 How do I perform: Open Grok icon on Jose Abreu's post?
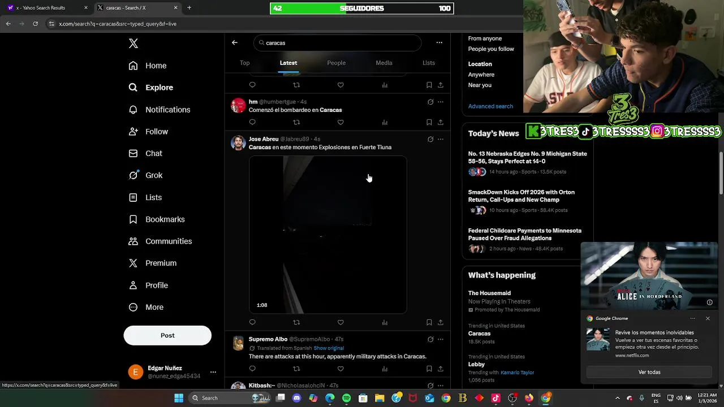[430, 139]
